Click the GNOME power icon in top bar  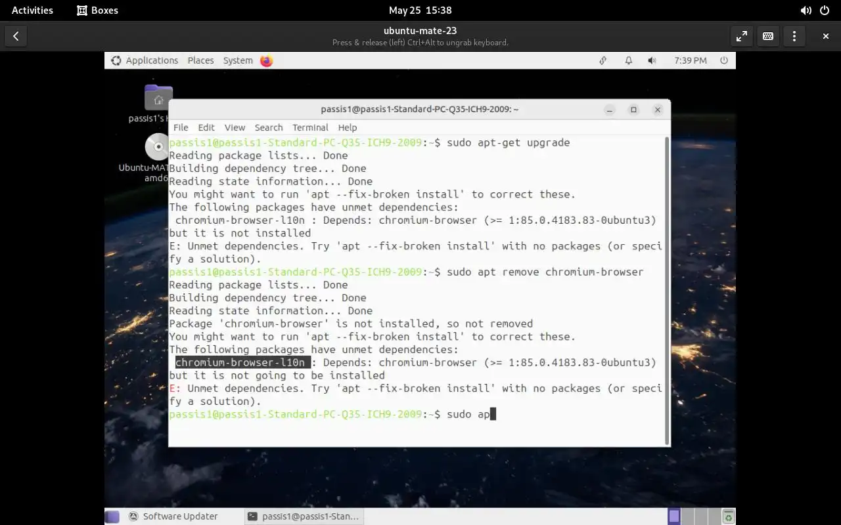825,10
